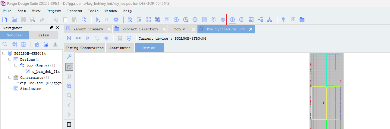Open the Project menu
This screenshot has height=129, width=390.
click(54, 11)
